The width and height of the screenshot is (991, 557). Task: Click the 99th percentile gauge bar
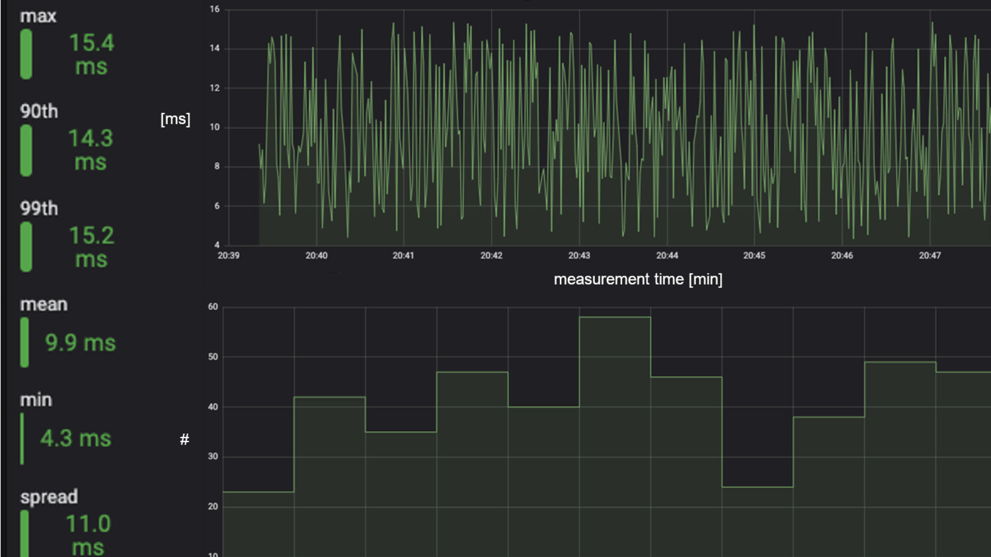coord(27,247)
